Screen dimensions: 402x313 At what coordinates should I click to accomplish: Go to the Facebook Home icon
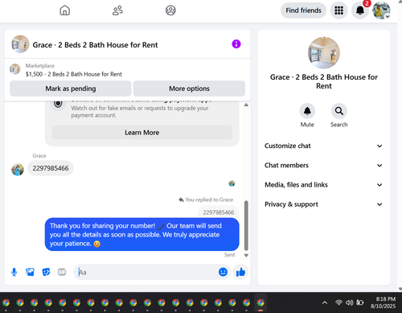coord(64,10)
